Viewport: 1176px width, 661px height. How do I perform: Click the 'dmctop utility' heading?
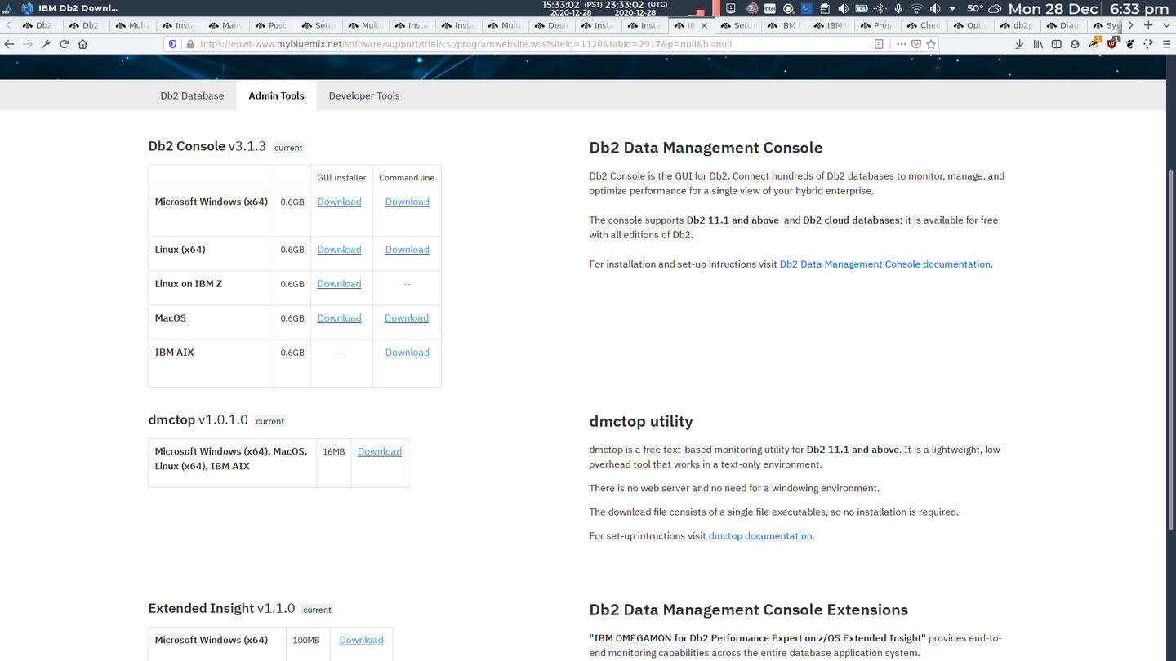[641, 421]
